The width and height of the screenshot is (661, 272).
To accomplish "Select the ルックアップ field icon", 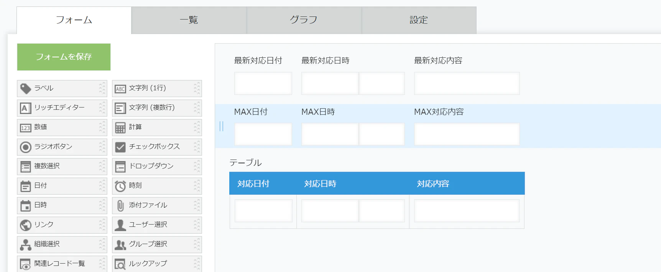I will (120, 264).
